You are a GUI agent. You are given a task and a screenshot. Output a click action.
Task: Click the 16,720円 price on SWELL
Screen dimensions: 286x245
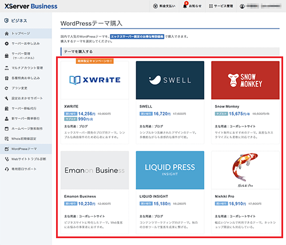pos(162,114)
